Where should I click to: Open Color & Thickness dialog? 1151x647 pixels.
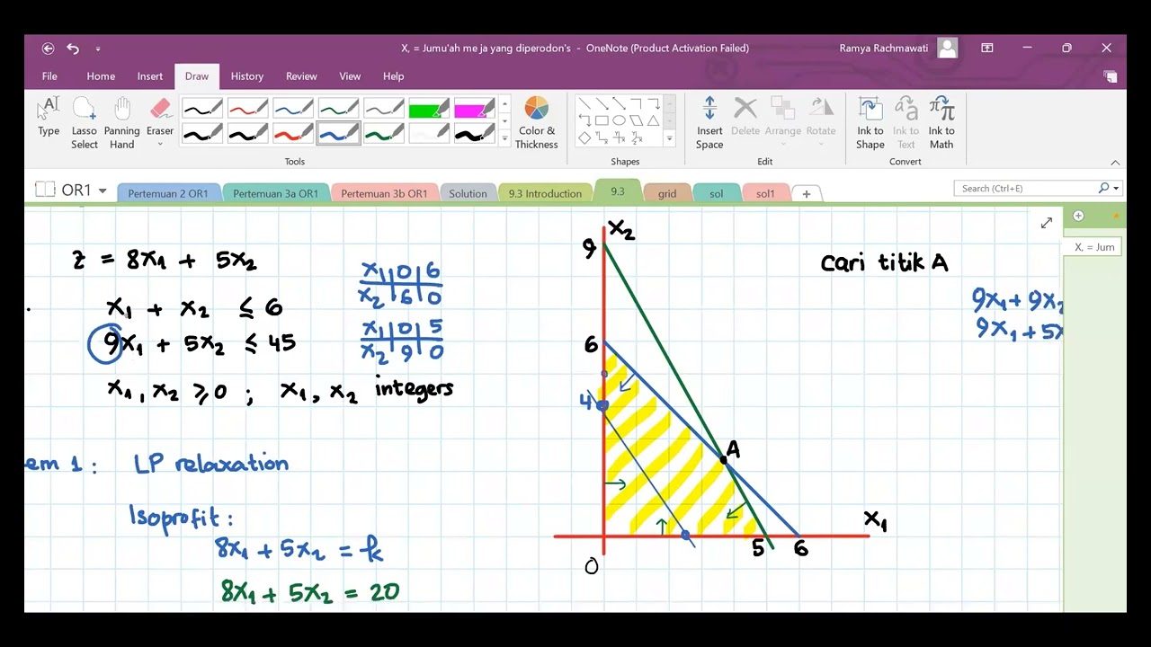click(x=537, y=122)
